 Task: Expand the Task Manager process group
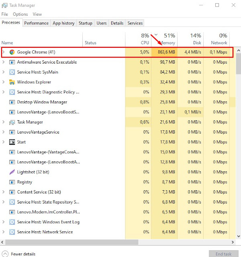4,122
